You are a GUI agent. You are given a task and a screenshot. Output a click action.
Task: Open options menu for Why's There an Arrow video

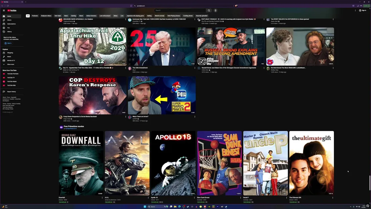(x=195, y=117)
